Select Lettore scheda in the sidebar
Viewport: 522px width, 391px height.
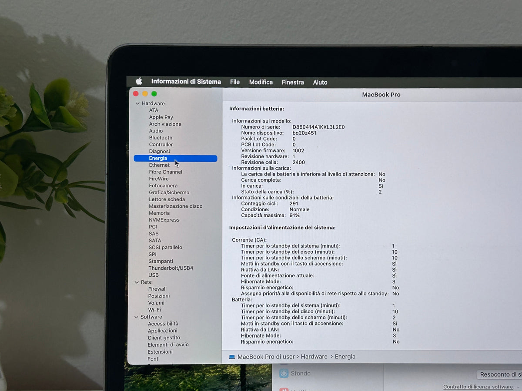[167, 199]
